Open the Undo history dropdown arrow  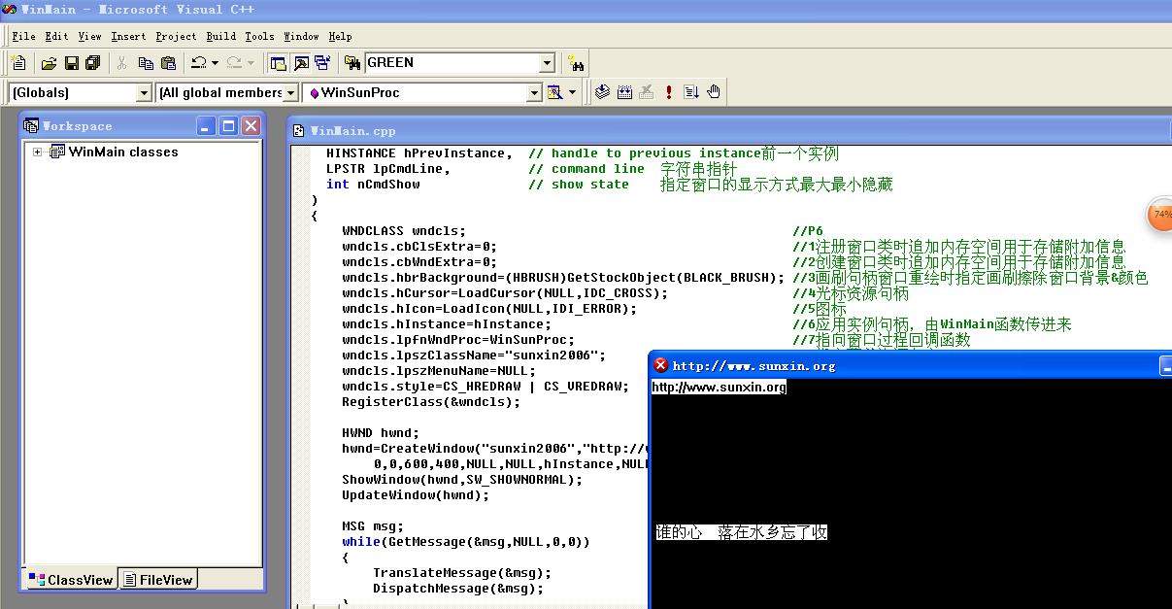(x=215, y=63)
